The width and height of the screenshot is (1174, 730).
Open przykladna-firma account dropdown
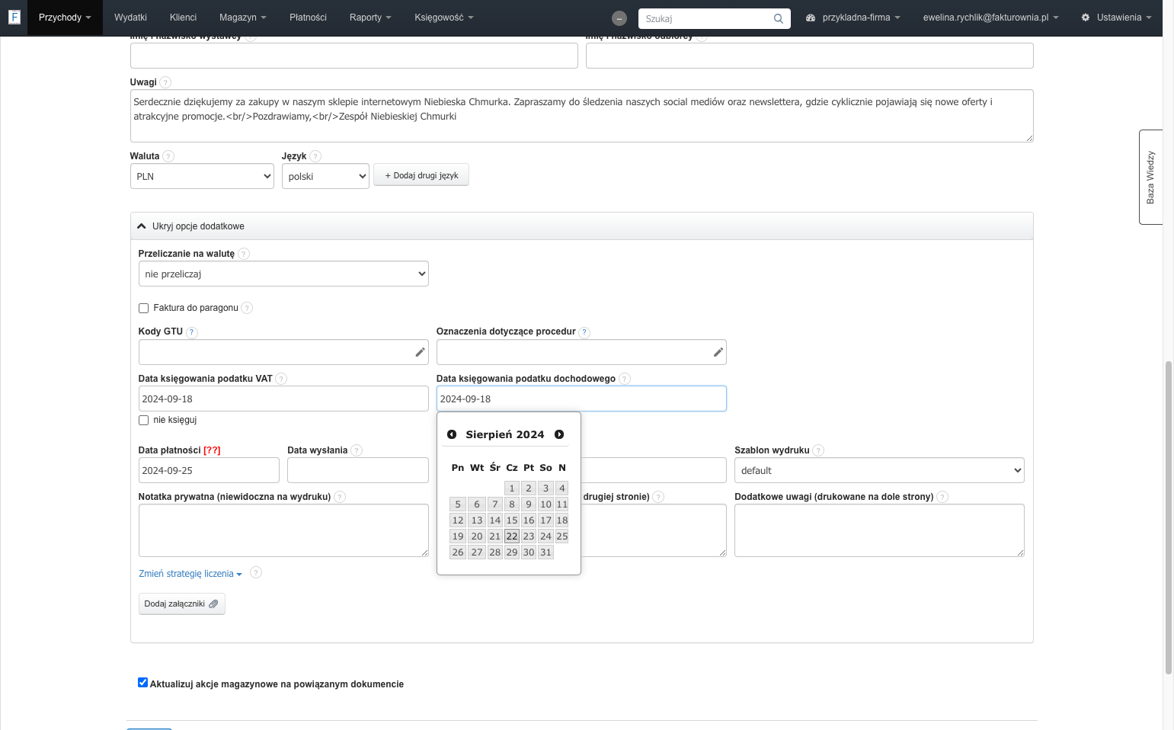pos(853,18)
